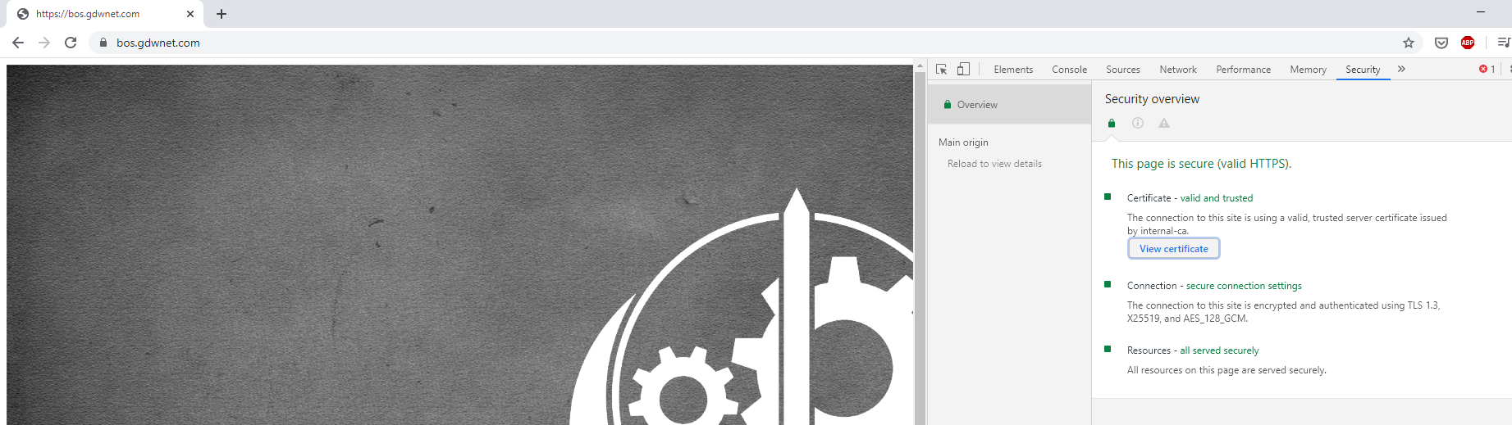Click the Main origin heading

tap(963, 142)
